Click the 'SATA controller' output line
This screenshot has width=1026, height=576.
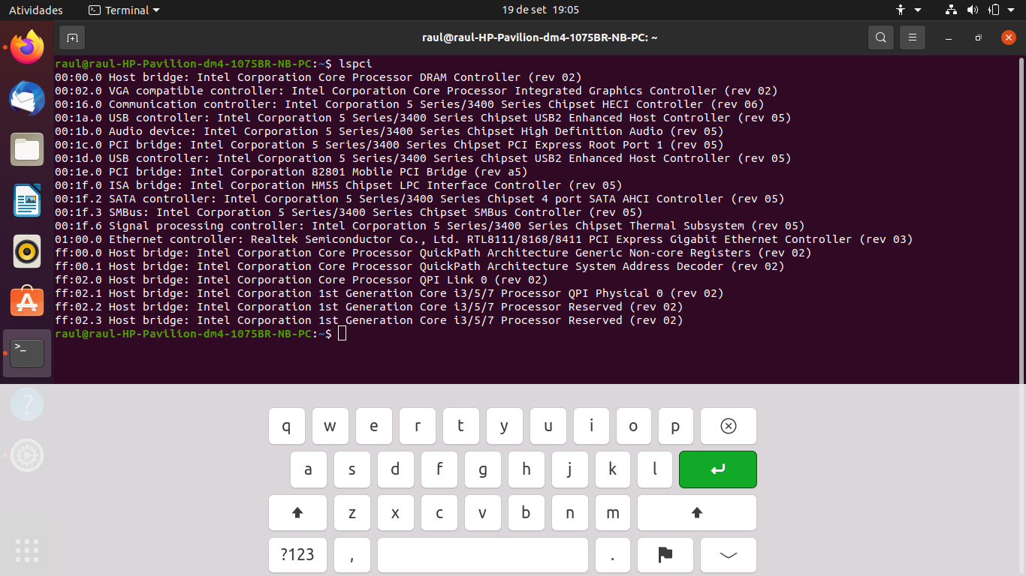point(420,199)
